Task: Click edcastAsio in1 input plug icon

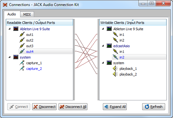Action: pyautogui.click(x=115, y=52)
